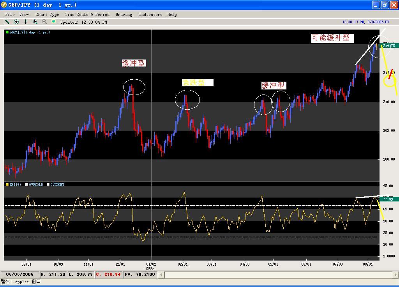Open the Help menu

point(172,14)
